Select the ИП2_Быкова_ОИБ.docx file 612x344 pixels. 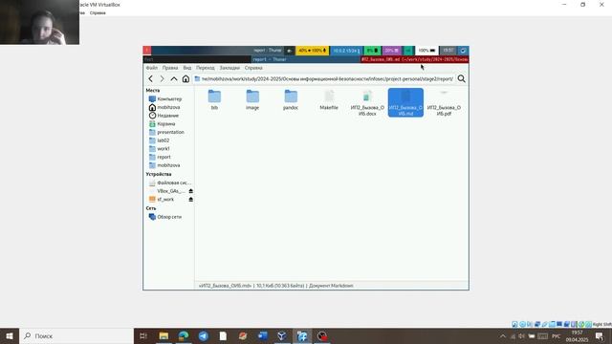pyautogui.click(x=367, y=103)
